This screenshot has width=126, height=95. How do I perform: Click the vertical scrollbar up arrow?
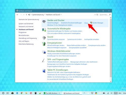coord(111,18)
